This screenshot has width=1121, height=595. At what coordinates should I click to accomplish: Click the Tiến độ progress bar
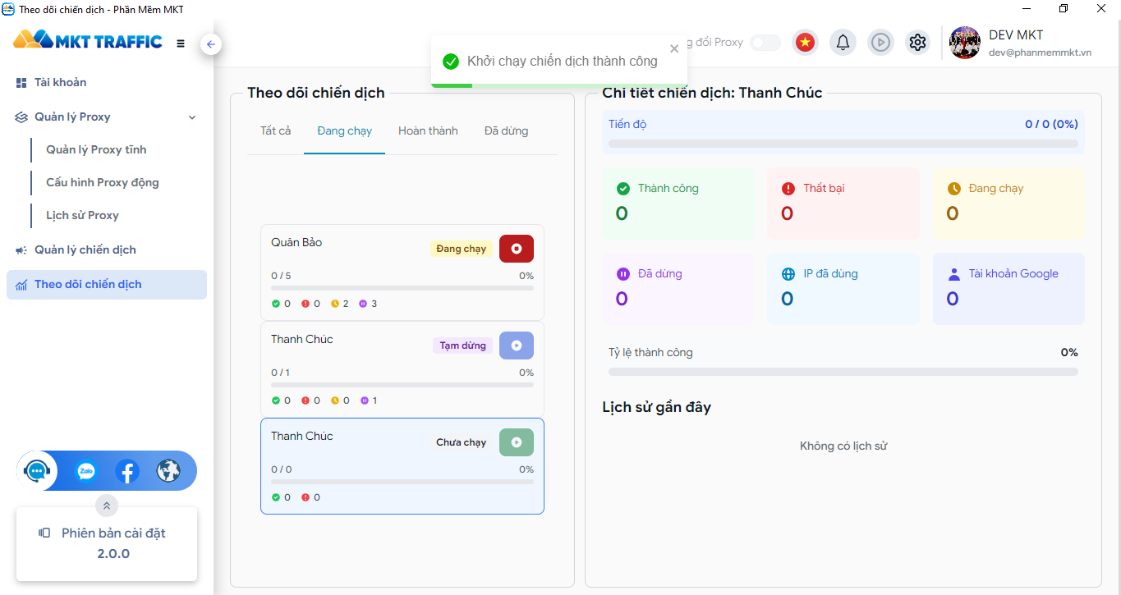coord(843,143)
